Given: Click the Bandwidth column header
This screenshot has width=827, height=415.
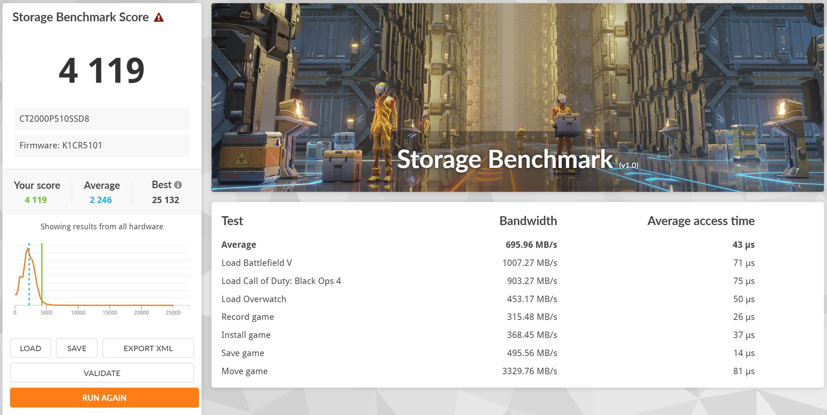Looking at the screenshot, I should click(x=528, y=221).
